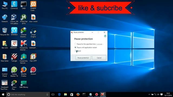The height and width of the screenshot is (97, 173).
Task: Open Connect2 desktop shortcut
Action: click(14, 5)
